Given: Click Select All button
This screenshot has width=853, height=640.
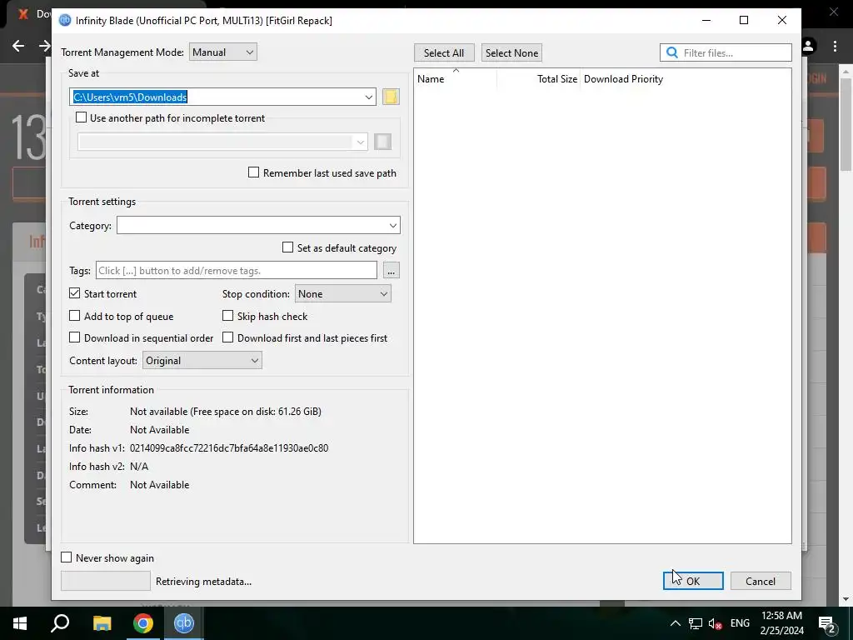Looking at the screenshot, I should [x=444, y=52].
